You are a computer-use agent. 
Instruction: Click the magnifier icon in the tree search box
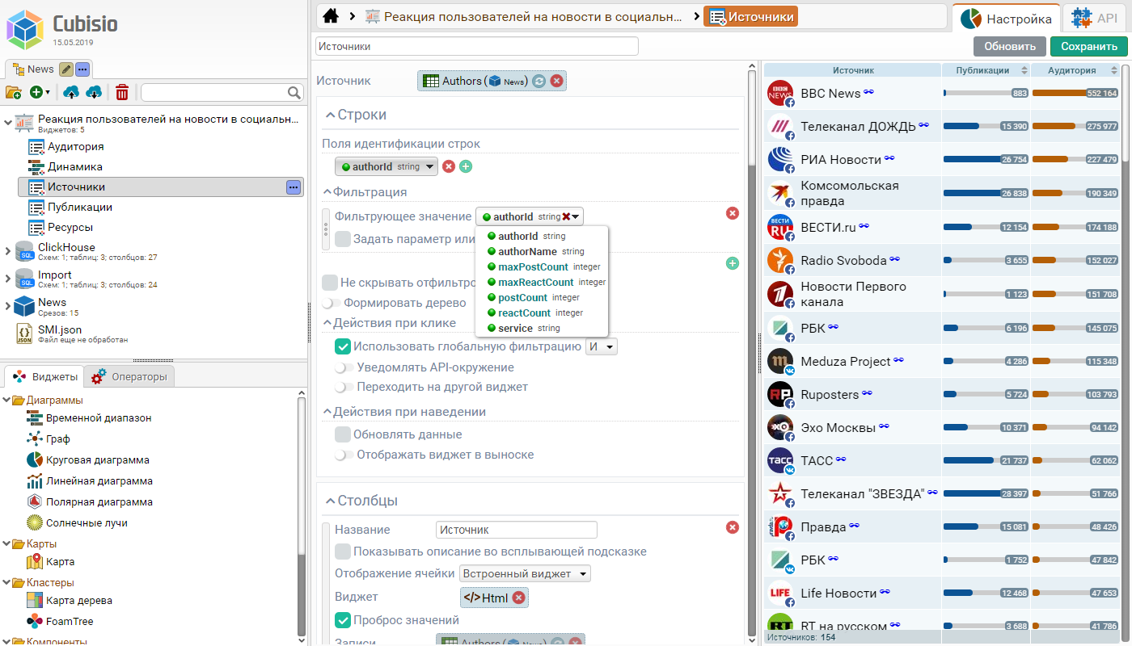[294, 93]
